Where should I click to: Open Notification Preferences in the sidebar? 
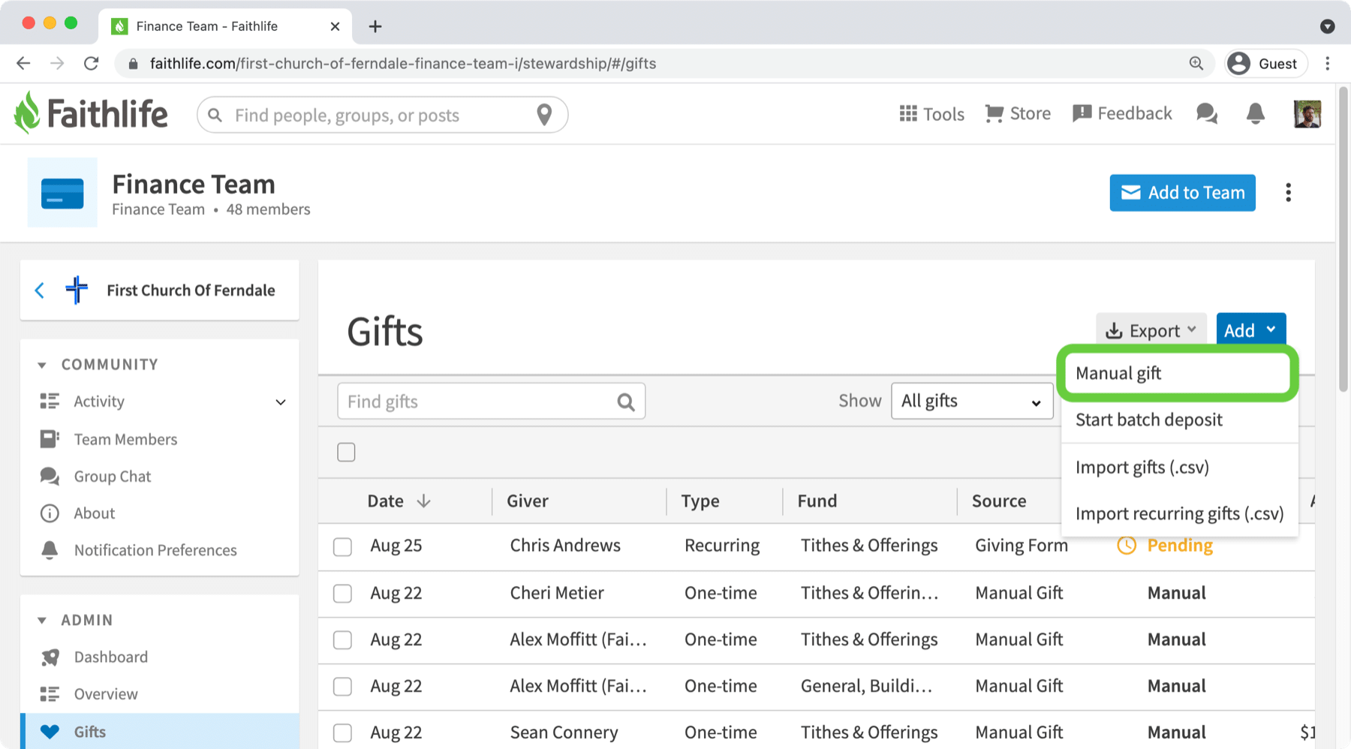point(155,550)
